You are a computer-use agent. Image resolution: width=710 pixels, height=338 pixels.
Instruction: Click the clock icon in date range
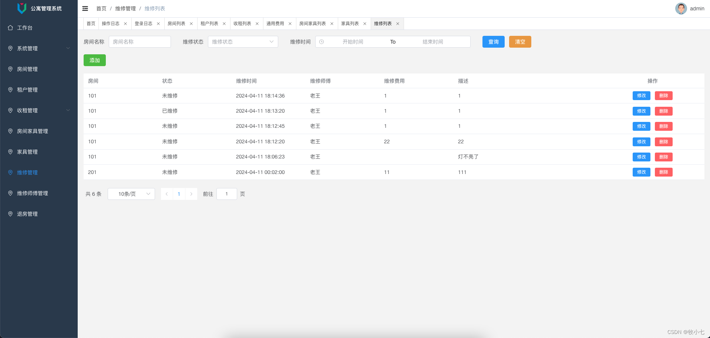coord(322,42)
